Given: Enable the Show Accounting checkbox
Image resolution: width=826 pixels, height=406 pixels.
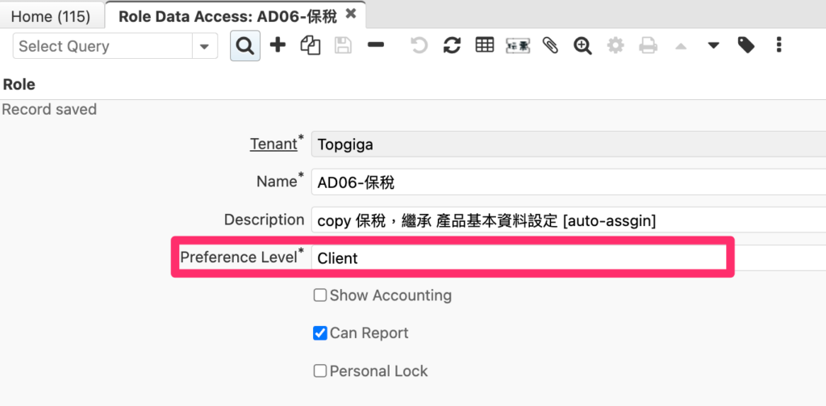Looking at the screenshot, I should click(319, 295).
